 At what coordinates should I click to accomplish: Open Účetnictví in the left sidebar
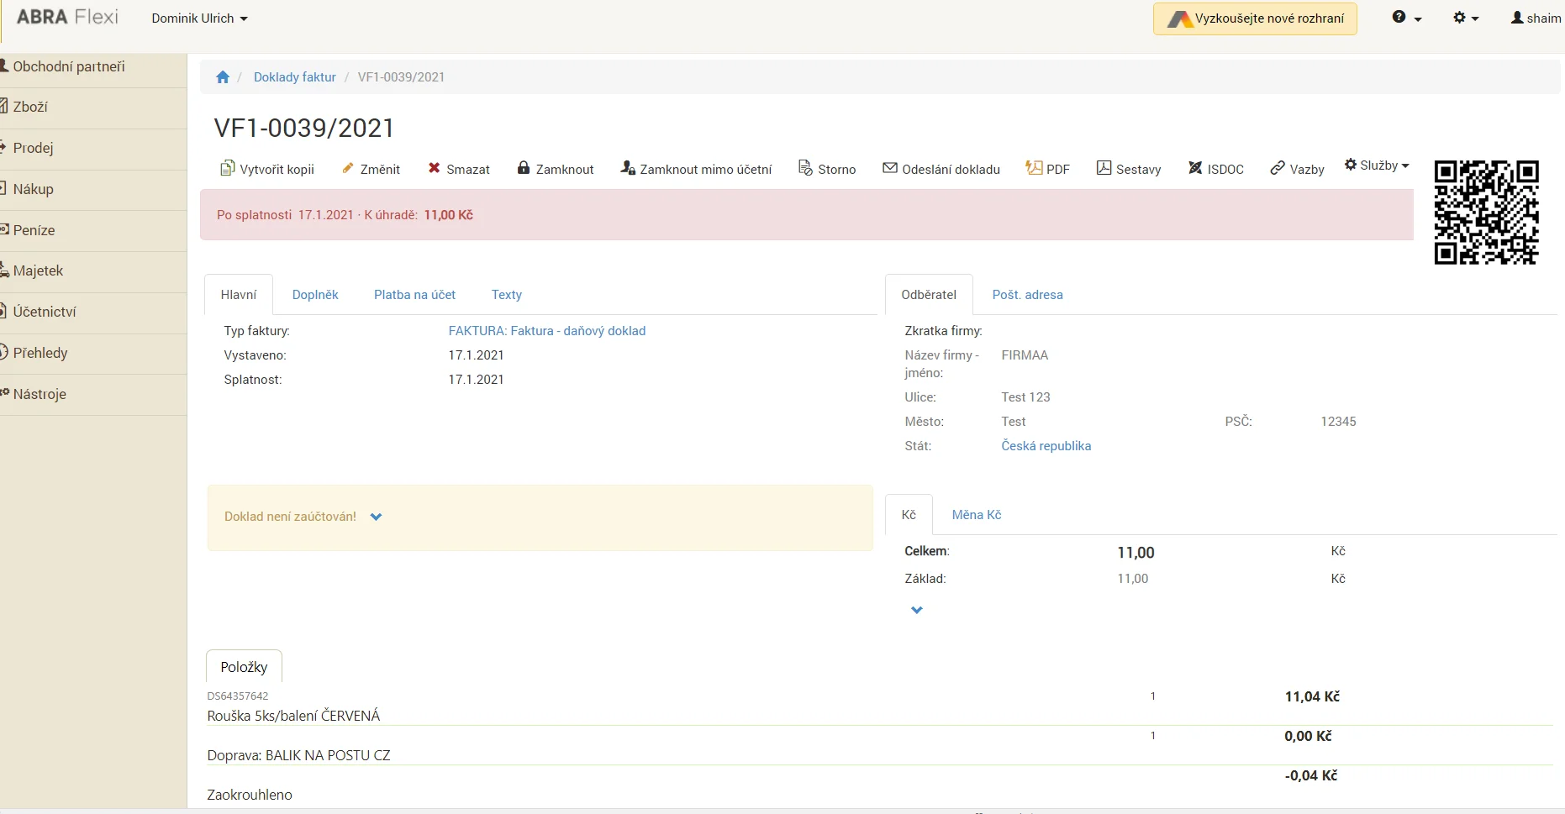pyautogui.click(x=45, y=312)
